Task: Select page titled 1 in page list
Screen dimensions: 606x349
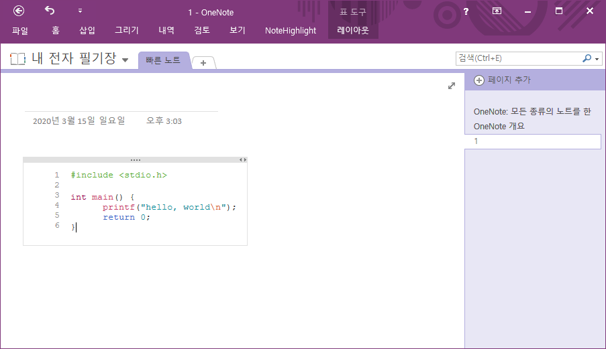Action: (533, 141)
